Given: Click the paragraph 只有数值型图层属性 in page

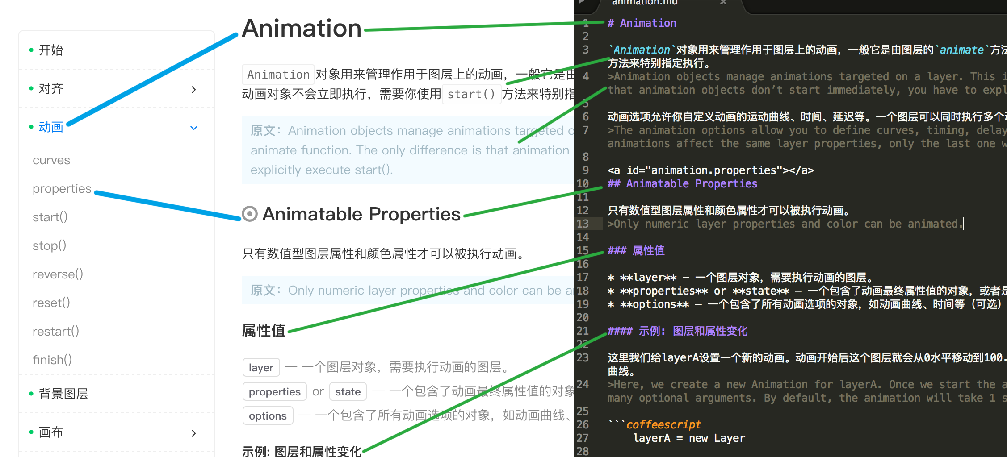Looking at the screenshot, I should click(383, 254).
